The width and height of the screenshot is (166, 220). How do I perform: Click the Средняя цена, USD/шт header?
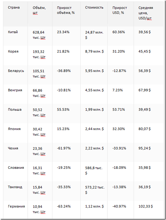point(146,13)
